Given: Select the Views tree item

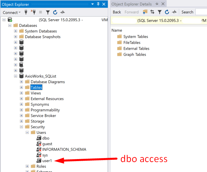Looking at the screenshot, I should click(36, 93).
